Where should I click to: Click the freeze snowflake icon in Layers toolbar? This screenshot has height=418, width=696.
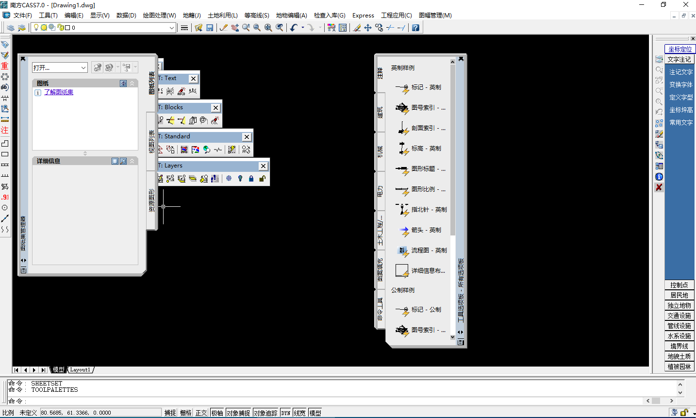pyautogui.click(x=229, y=179)
